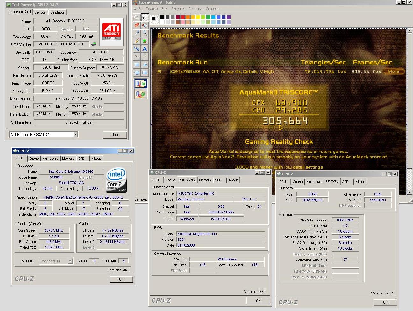The width and height of the screenshot is (413, 311).
Task: Select the Polygon shape tool
Action: pos(145,65)
